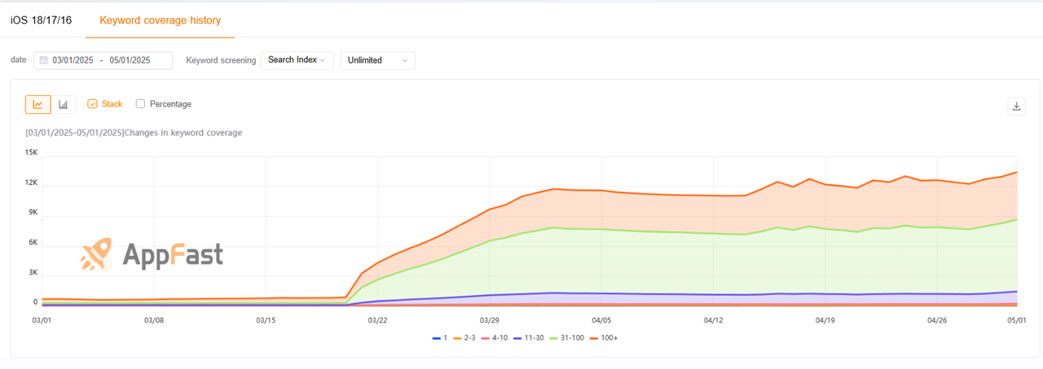Open the iOS 18/17/16 tab

[41, 20]
